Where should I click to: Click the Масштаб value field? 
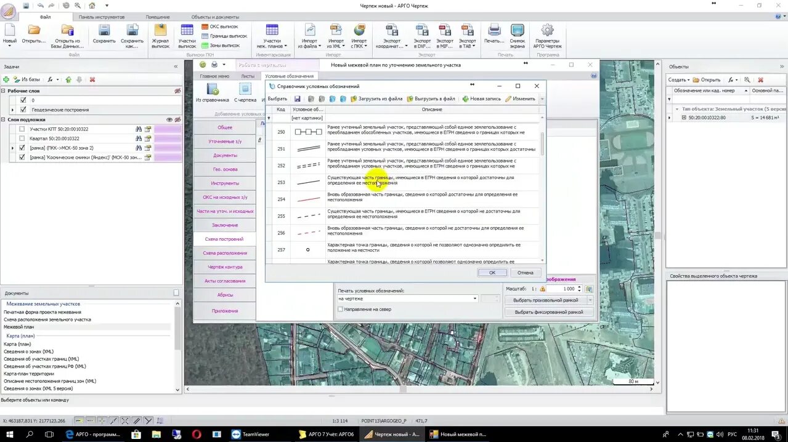click(562, 289)
